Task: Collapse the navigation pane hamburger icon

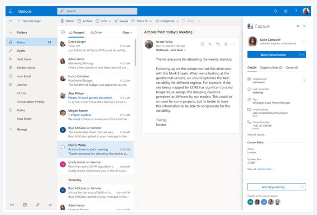Action: click(11, 21)
